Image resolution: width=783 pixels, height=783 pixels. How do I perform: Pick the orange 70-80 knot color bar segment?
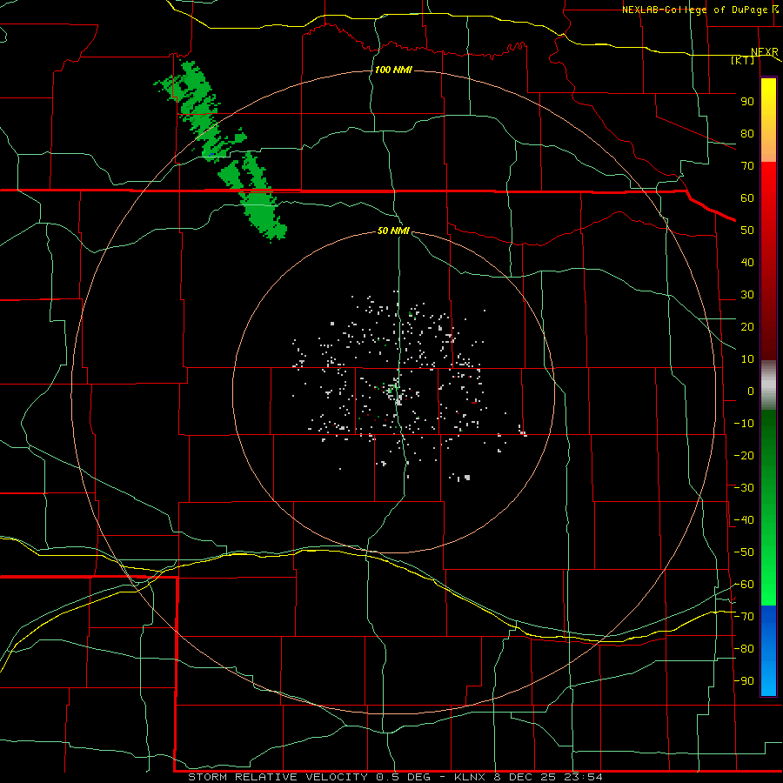(x=768, y=148)
